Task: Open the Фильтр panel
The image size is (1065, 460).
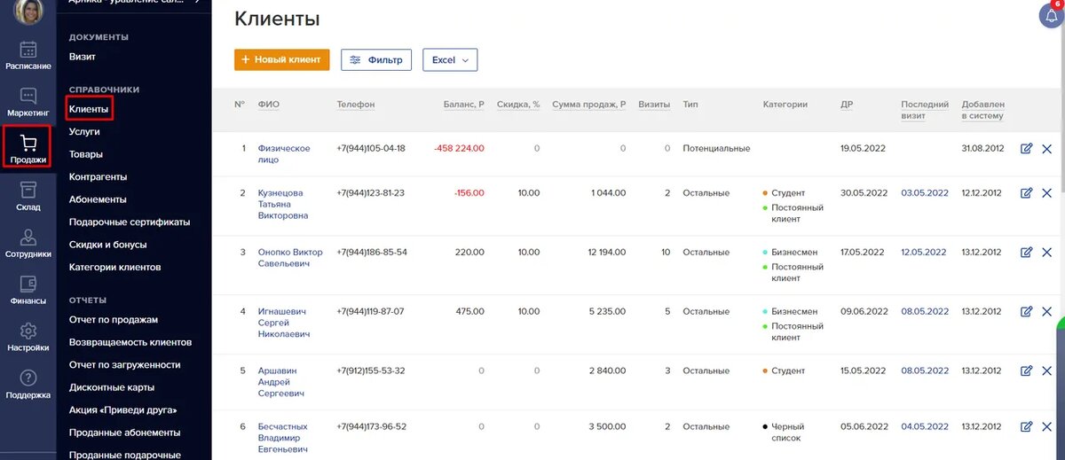Action: click(377, 59)
